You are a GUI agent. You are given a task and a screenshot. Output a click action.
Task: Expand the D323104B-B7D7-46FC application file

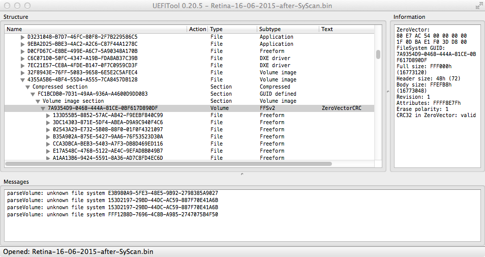[x=22, y=37]
